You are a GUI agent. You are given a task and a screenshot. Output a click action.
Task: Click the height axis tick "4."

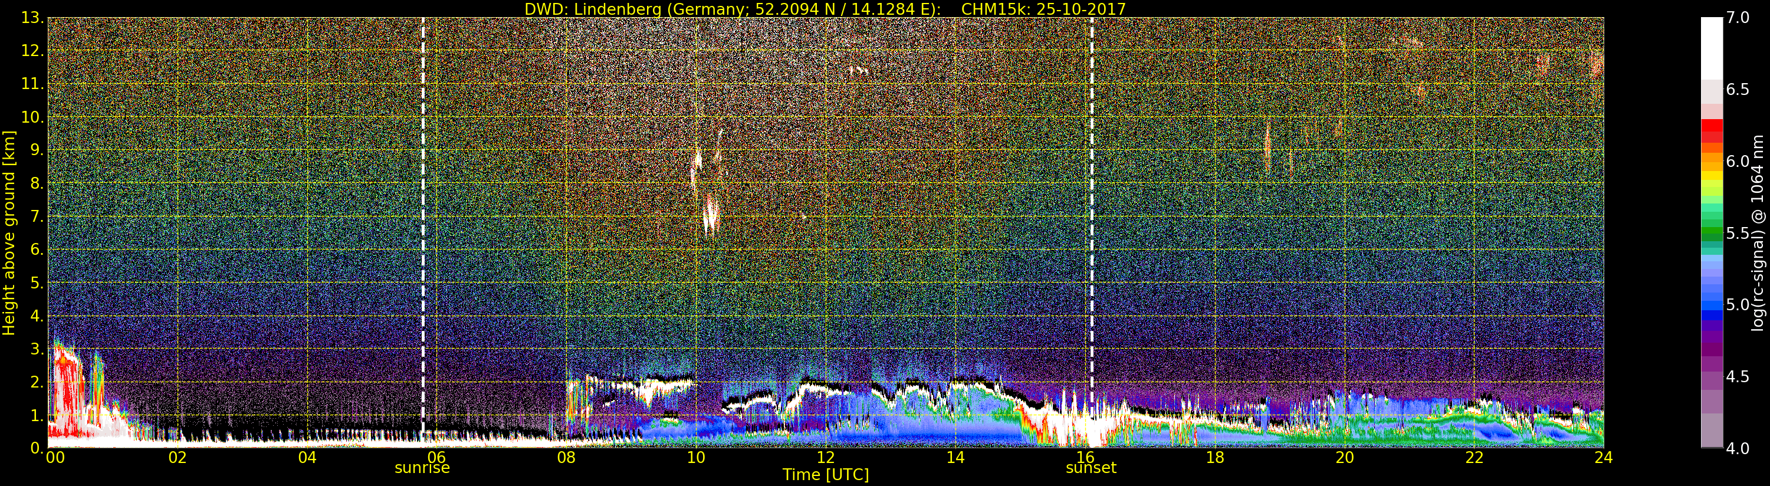[37, 316]
